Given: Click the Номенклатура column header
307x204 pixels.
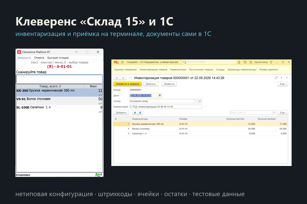Looking at the screenshot, I should [x=154, y=119].
